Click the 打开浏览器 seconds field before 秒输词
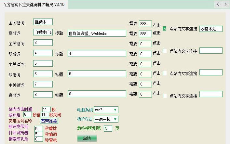 [39, 134]
